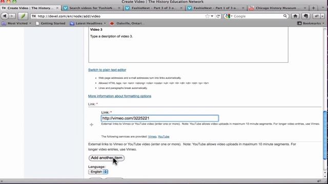Screen dimensions: 328x184
Task: Click the YouTube service link
Action: coord(163,136)
